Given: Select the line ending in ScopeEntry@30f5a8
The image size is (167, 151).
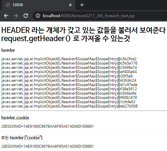Looking at the screenshot, I should pyautogui.click(x=67, y=76).
